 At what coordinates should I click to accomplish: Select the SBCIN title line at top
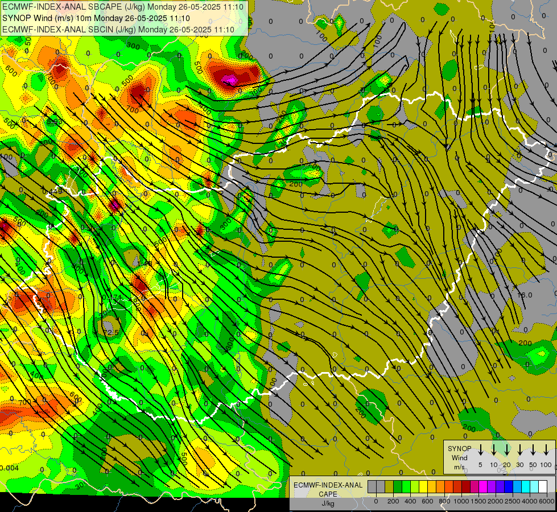point(118,30)
